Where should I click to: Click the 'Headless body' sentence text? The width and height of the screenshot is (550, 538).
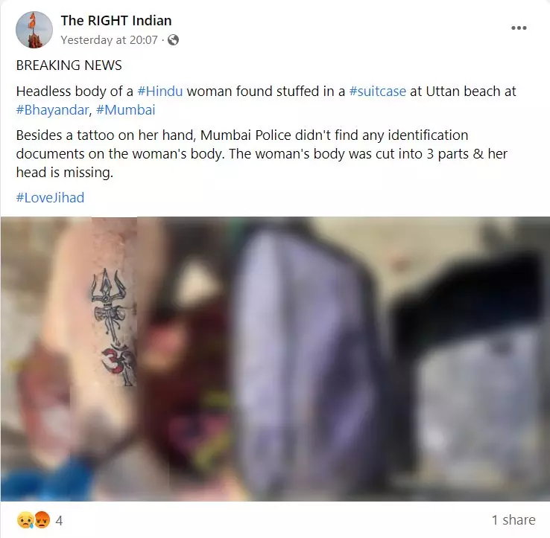point(266,100)
